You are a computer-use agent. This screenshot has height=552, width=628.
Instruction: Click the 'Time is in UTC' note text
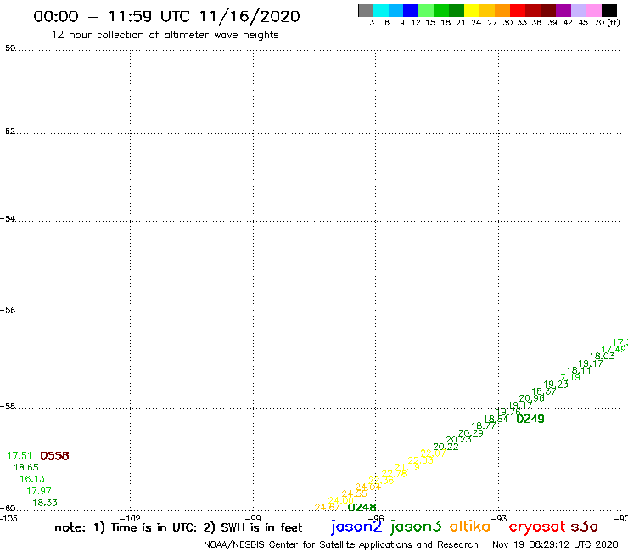pos(153,527)
